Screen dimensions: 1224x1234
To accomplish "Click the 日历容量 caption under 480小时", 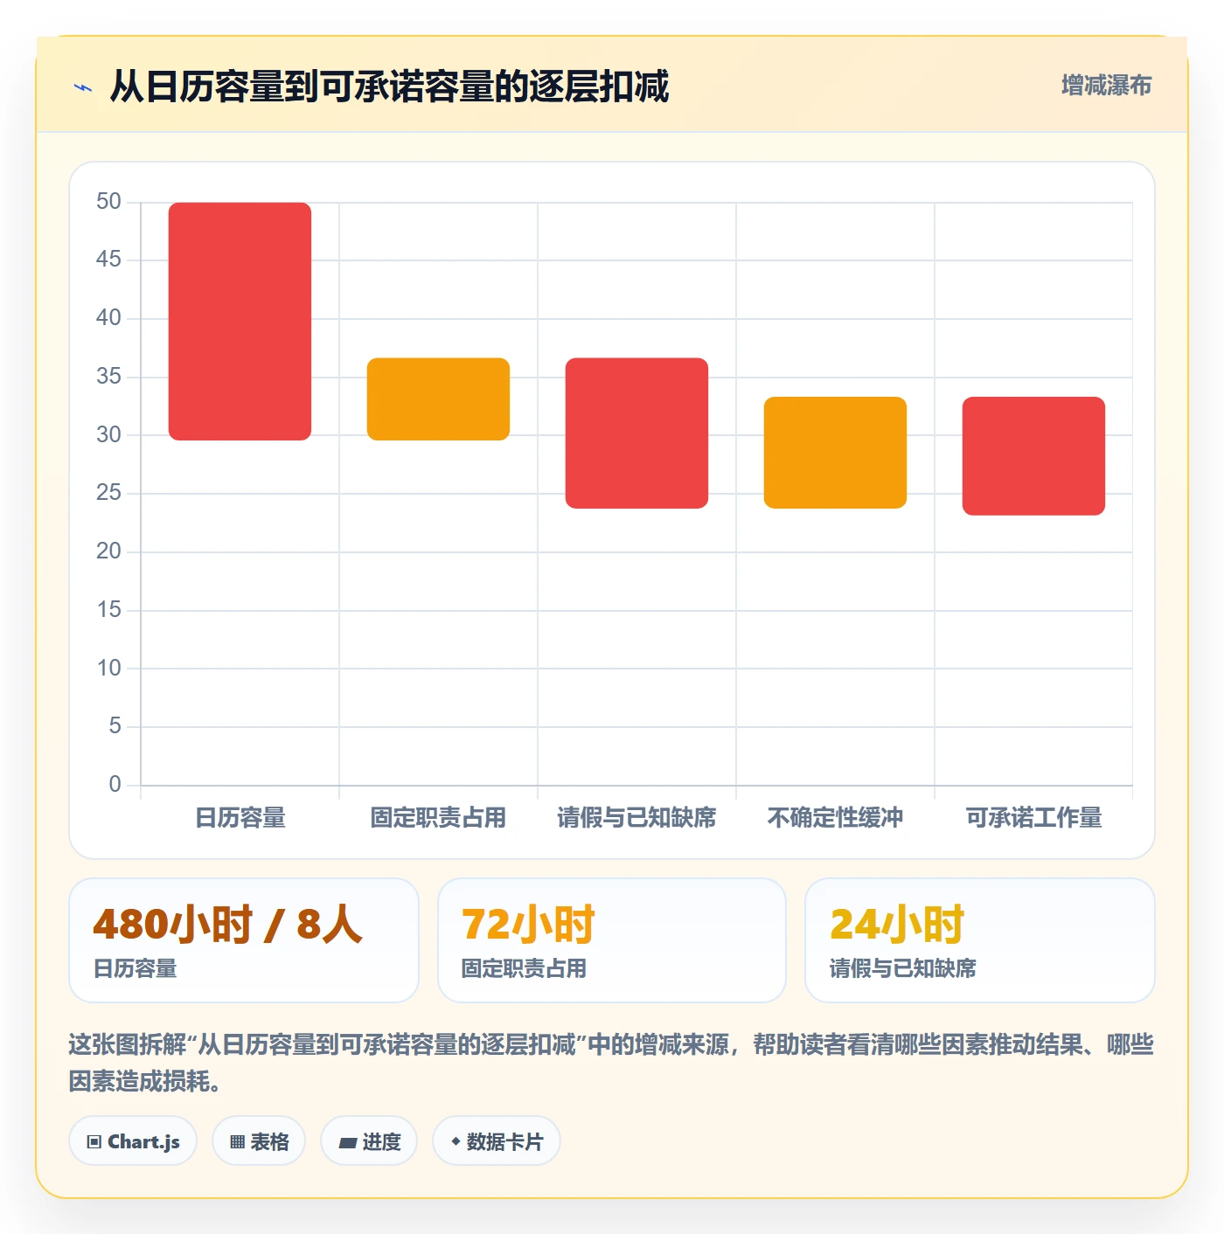I will (x=136, y=968).
